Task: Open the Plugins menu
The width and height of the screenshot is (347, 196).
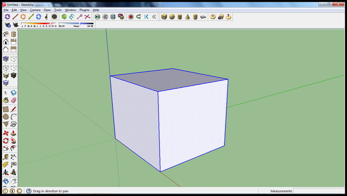Action: (85, 10)
